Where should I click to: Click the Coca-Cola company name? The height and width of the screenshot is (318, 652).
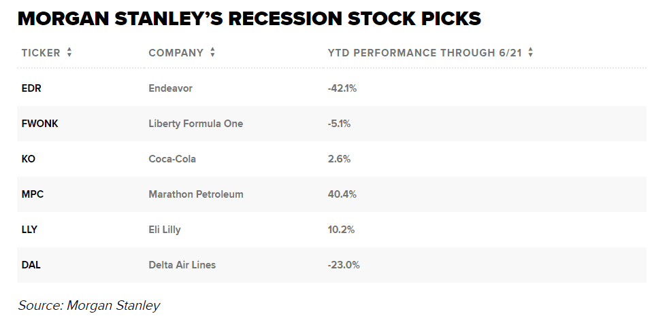coord(172,159)
